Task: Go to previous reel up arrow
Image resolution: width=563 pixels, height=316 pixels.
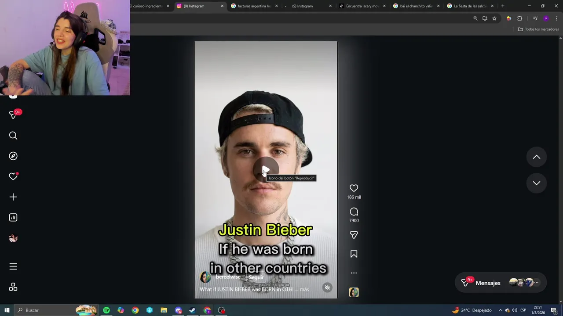Action: click(536, 157)
